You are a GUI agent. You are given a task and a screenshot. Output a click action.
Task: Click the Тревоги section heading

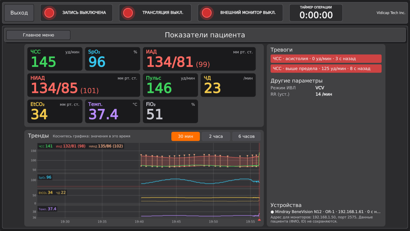tap(281, 50)
